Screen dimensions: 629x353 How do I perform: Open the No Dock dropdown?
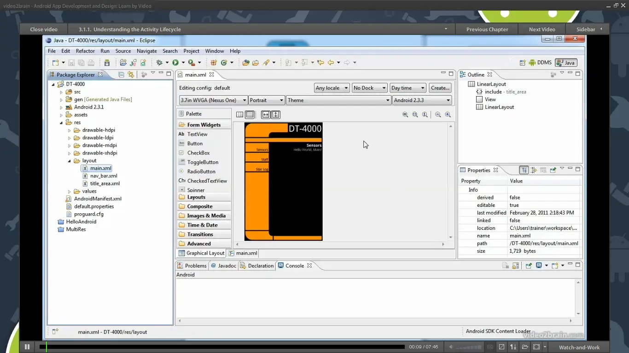369,88
